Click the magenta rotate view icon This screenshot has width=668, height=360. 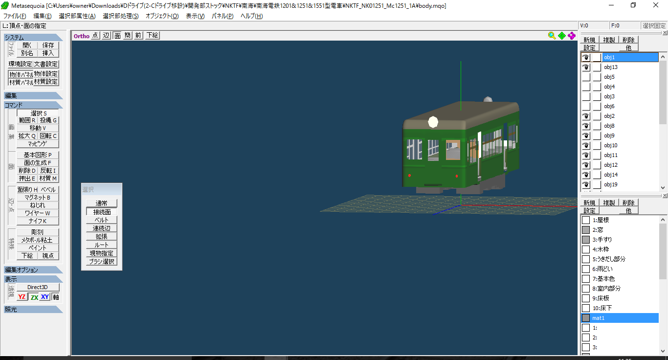[571, 35]
